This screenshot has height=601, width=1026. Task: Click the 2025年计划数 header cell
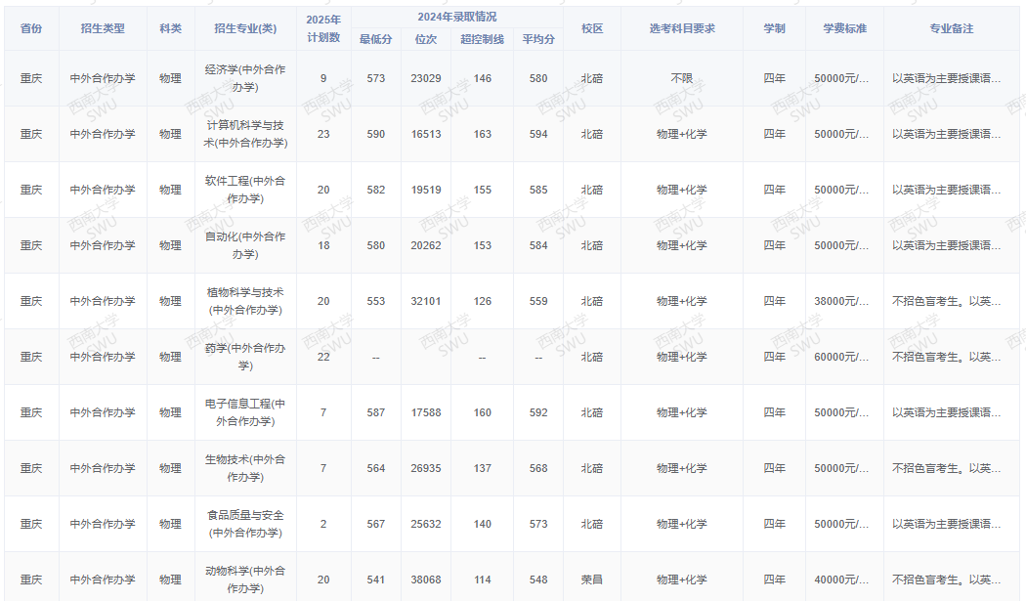click(x=323, y=28)
